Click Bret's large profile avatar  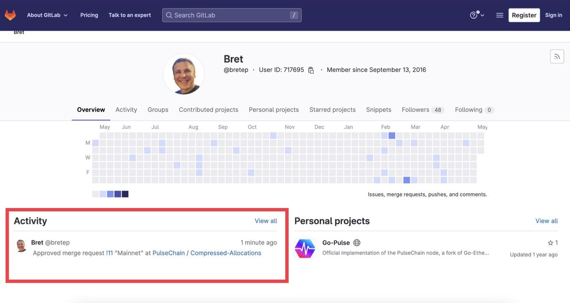click(183, 74)
